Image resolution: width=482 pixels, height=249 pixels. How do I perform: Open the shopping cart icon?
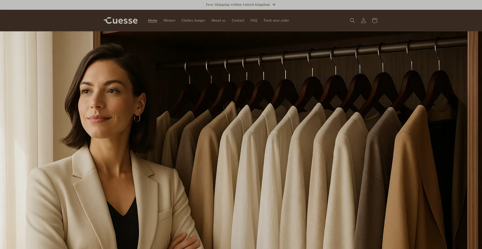(x=374, y=21)
